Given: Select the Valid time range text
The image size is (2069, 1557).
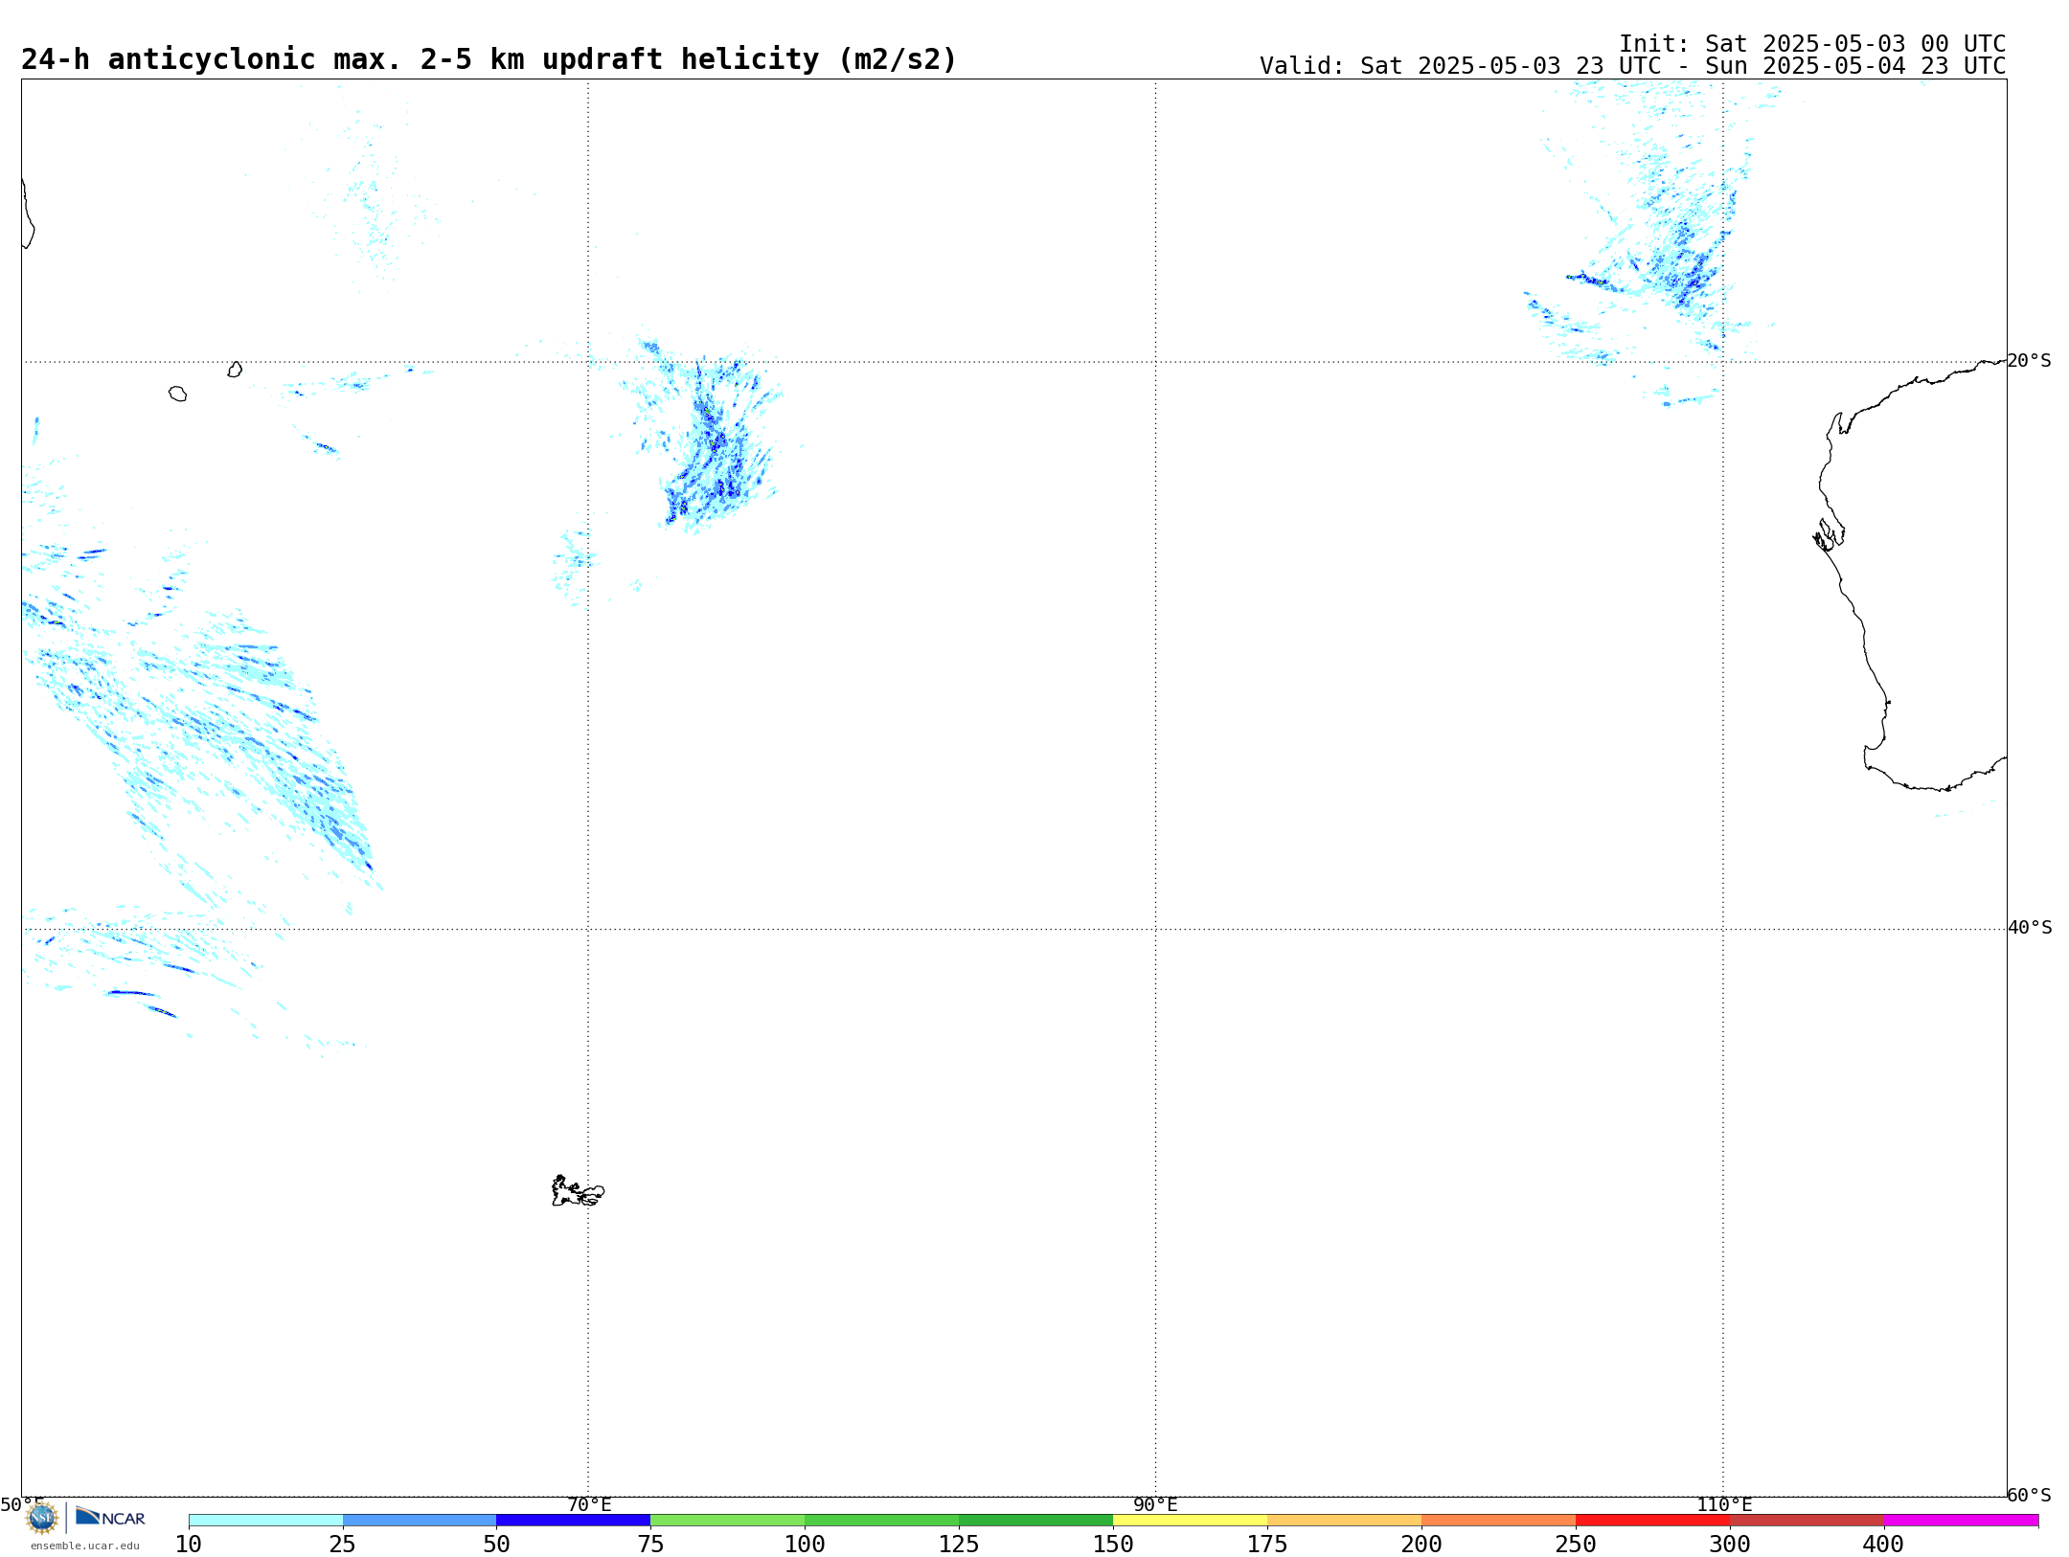Looking at the screenshot, I should click(1632, 66).
